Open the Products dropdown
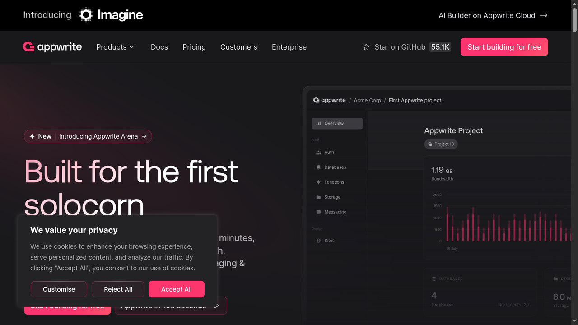The width and height of the screenshot is (578, 325). coord(115,47)
